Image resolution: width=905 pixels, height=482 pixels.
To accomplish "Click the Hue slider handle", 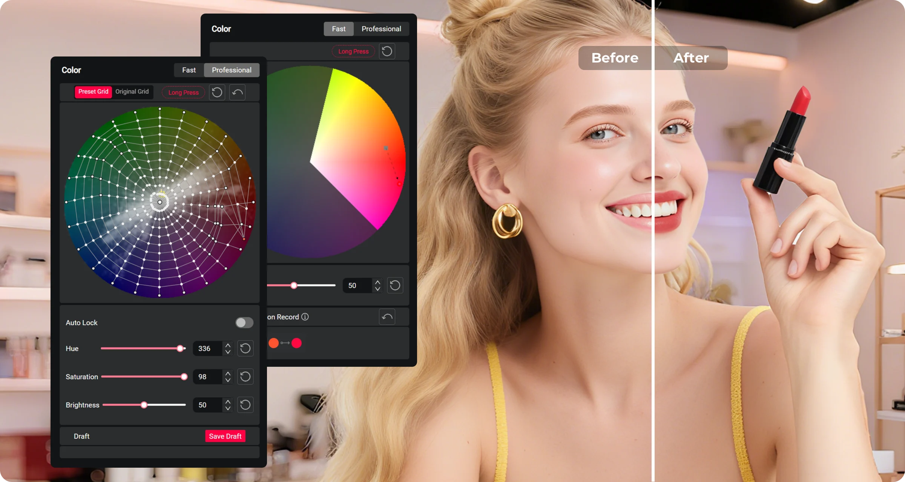I will [180, 348].
